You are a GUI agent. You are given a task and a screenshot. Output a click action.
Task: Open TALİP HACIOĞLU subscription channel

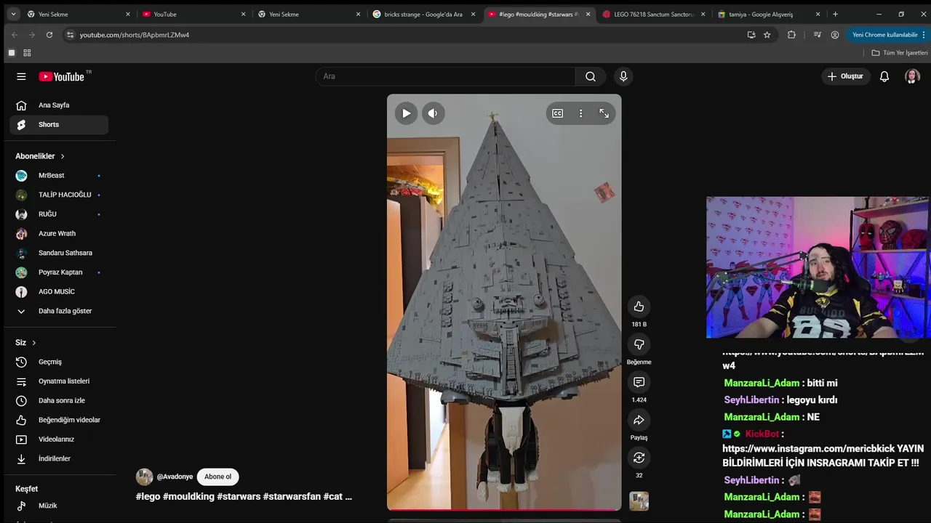59,195
